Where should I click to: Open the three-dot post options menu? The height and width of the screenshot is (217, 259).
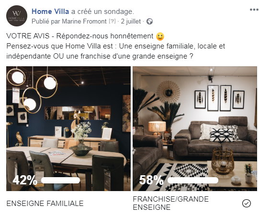pyautogui.click(x=254, y=10)
